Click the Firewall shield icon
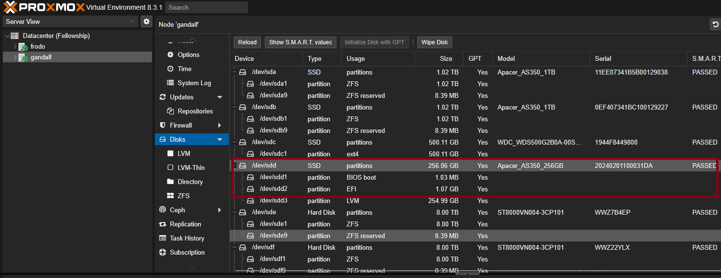 tap(163, 125)
